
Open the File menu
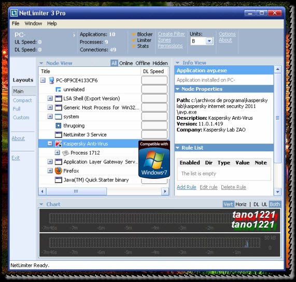(x=16, y=23)
